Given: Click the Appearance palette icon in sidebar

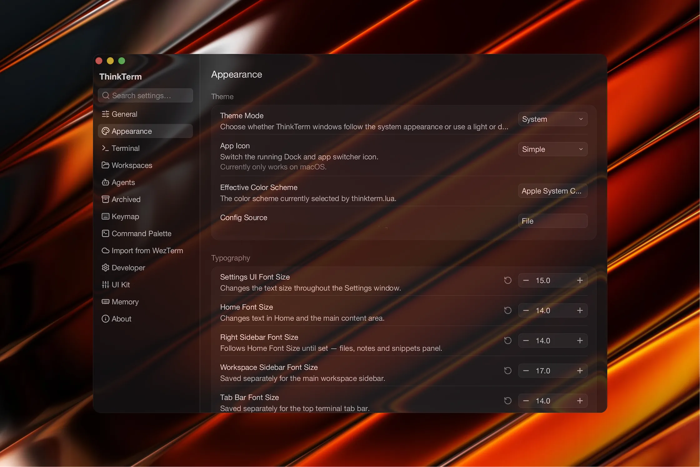Looking at the screenshot, I should click(x=105, y=131).
